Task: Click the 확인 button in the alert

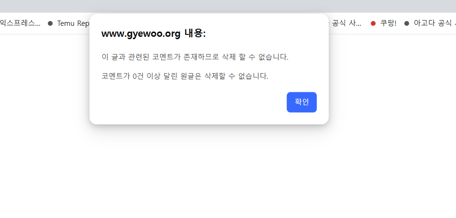Action: [301, 102]
